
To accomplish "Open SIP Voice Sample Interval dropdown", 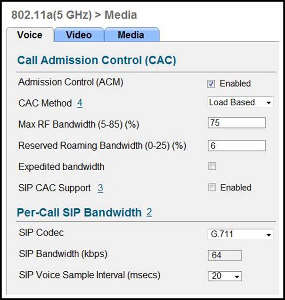I will click(x=225, y=276).
